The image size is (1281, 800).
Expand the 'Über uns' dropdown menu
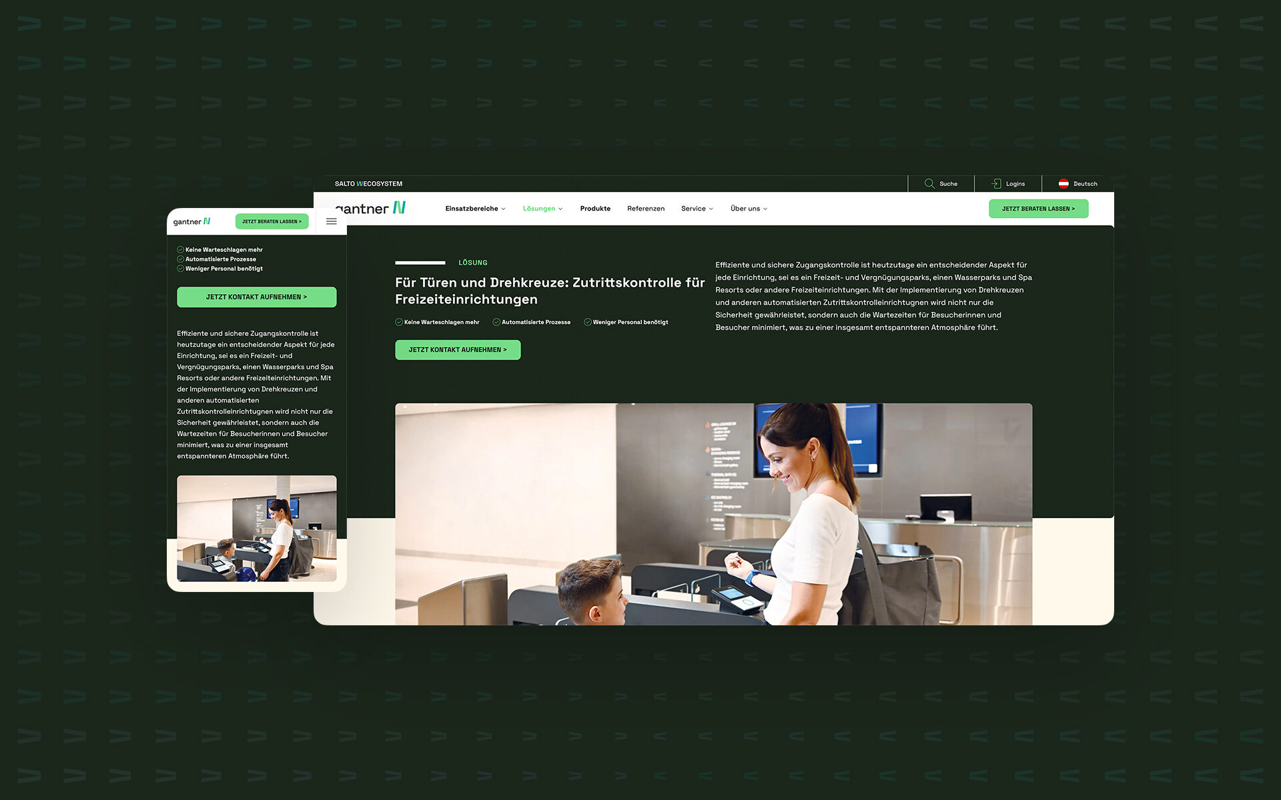point(747,208)
